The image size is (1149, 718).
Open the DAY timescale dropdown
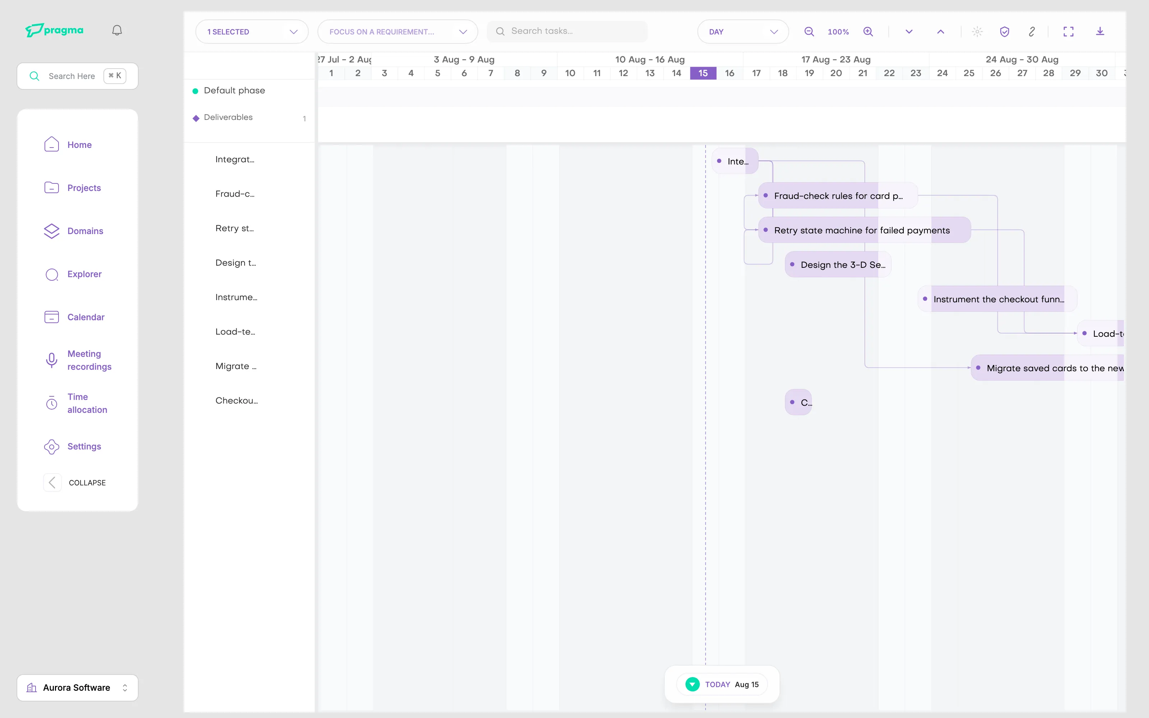743,32
